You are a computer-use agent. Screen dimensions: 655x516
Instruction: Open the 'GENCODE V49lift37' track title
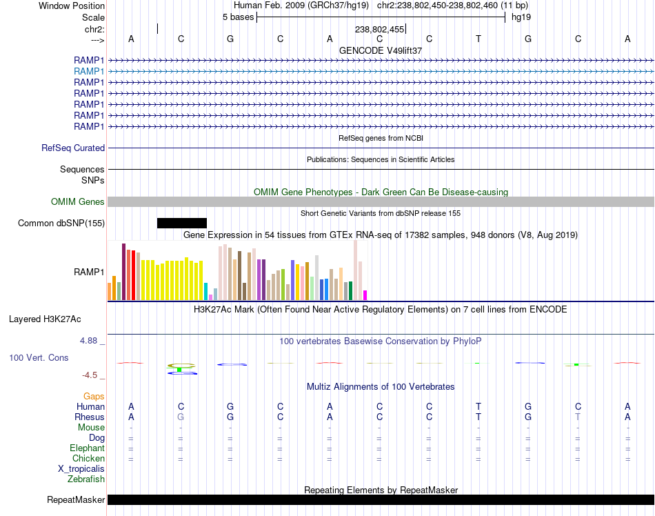[x=381, y=50]
